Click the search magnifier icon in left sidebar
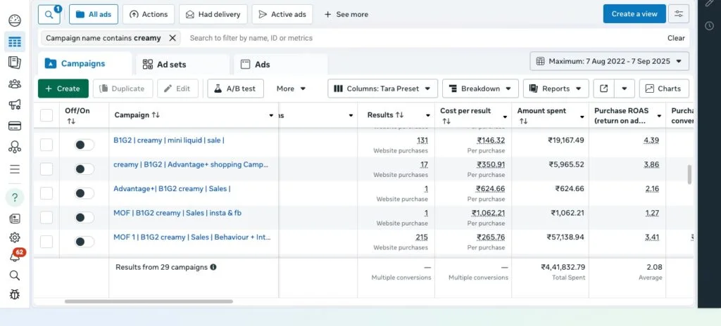The image size is (721, 326). pos(14,275)
